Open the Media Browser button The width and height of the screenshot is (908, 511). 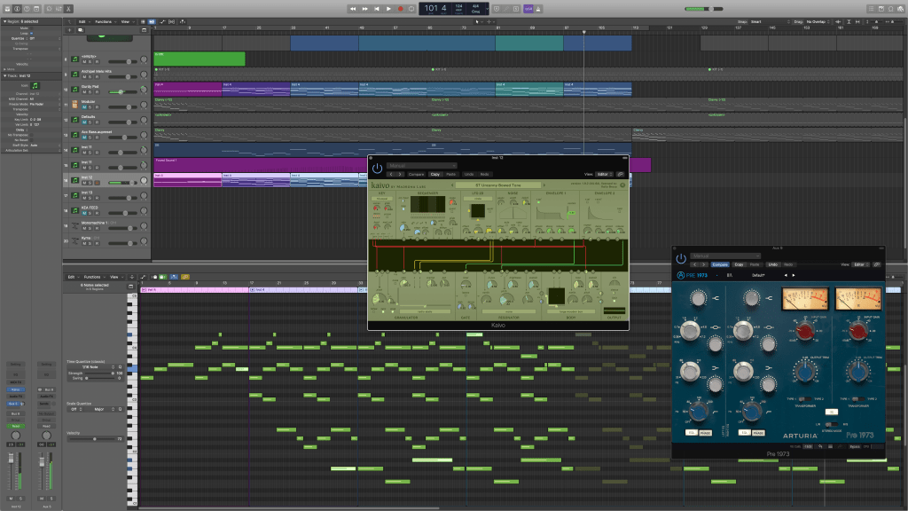pyautogui.click(x=901, y=9)
